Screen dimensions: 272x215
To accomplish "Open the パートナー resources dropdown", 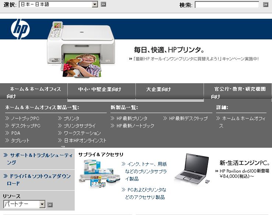I will pos(24,204).
